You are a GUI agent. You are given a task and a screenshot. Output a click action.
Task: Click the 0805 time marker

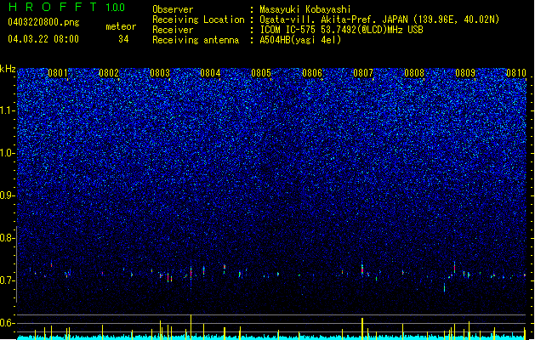tap(261, 73)
